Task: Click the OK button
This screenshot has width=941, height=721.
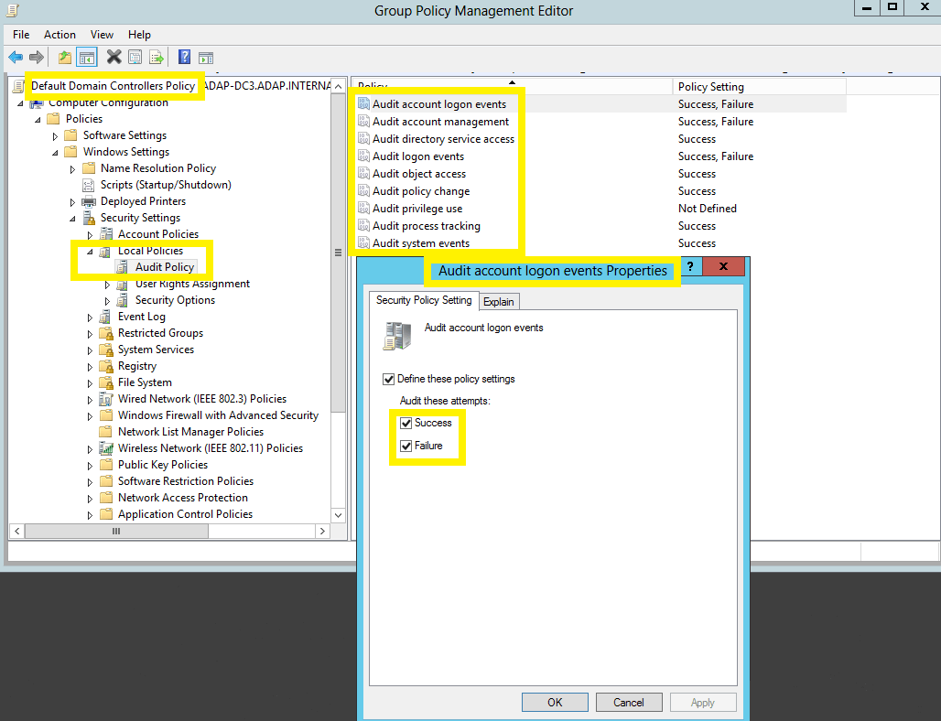Action: tap(555, 702)
